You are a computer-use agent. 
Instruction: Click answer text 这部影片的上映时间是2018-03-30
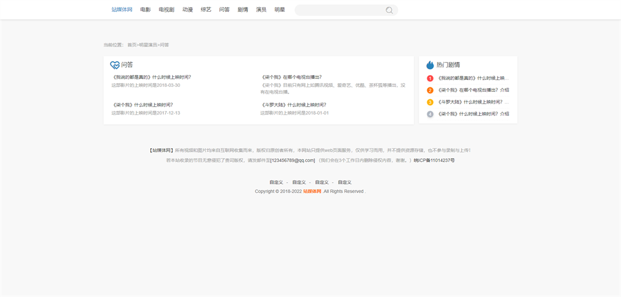[x=146, y=86]
